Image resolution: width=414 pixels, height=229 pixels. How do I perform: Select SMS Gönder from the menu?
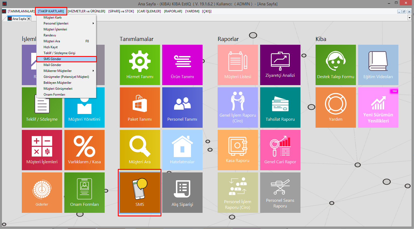click(66, 59)
